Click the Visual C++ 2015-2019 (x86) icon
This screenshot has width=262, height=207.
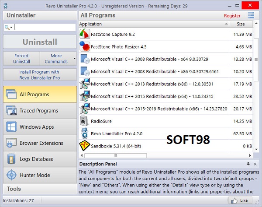pos(85,109)
